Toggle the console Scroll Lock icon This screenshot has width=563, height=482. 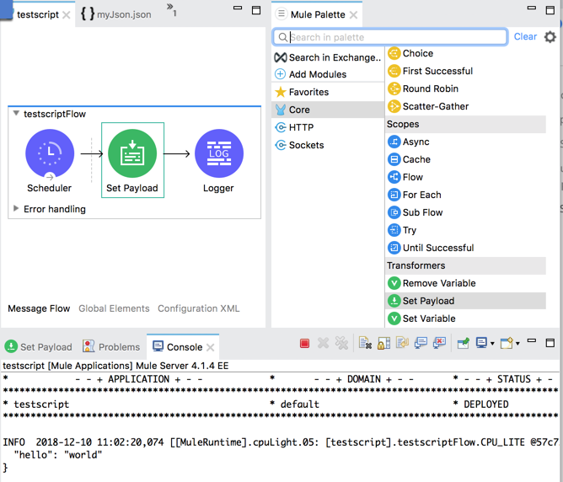point(383,344)
